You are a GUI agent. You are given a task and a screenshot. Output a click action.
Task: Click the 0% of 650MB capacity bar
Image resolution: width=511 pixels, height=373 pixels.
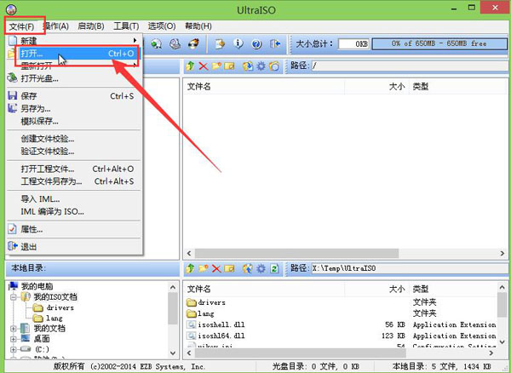[439, 43]
